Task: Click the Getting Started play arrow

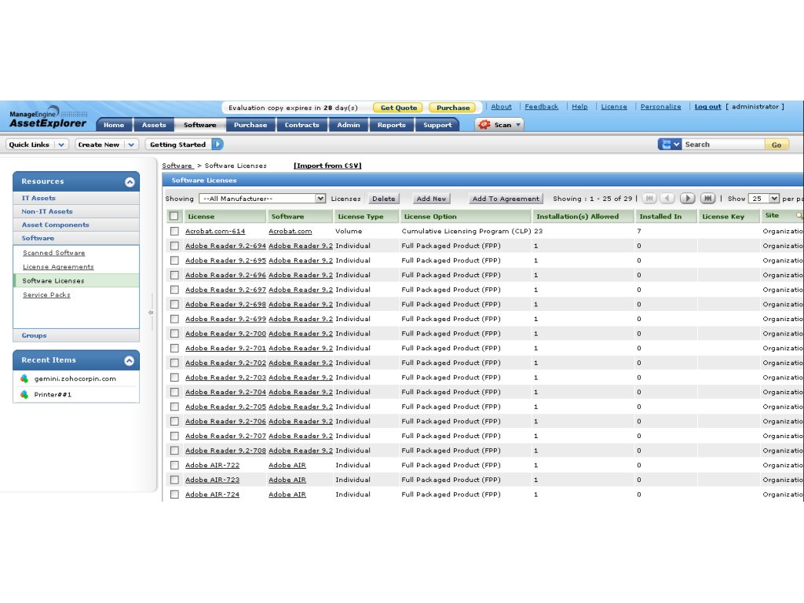Action: tap(217, 144)
